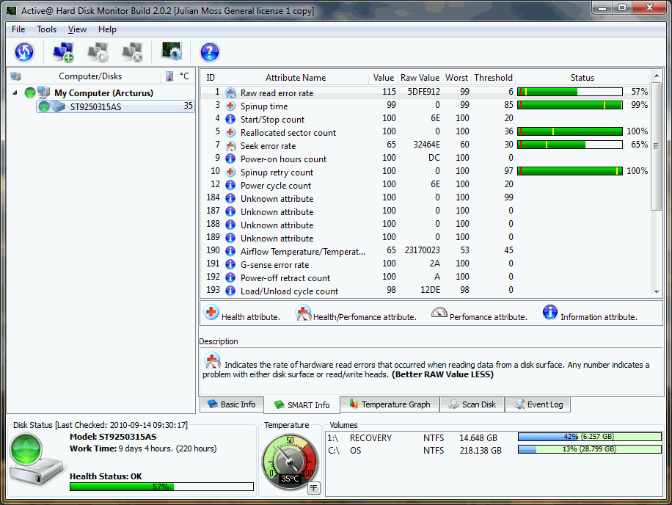Click the Power cycle count icon
Image resolution: width=672 pixels, height=505 pixels.
pos(230,185)
